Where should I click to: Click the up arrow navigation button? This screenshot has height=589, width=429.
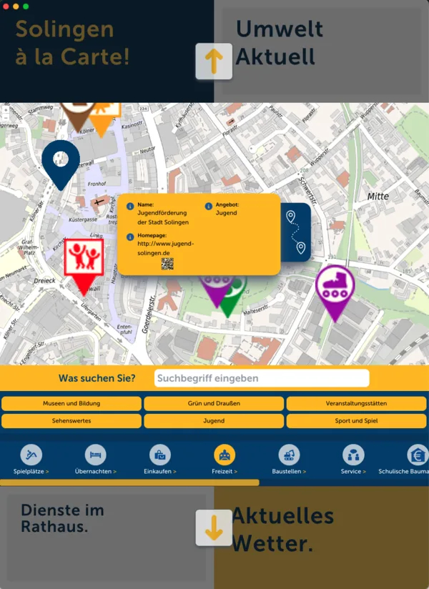214,61
